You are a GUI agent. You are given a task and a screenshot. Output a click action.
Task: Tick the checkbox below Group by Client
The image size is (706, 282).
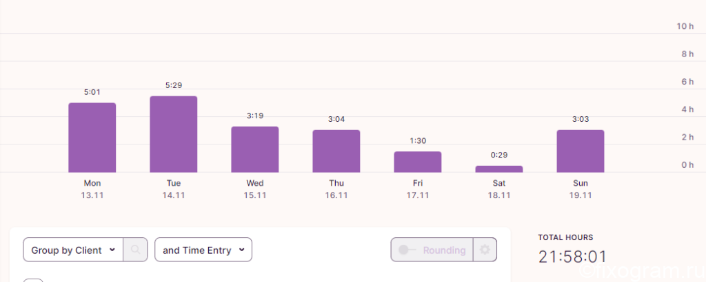coord(33,280)
